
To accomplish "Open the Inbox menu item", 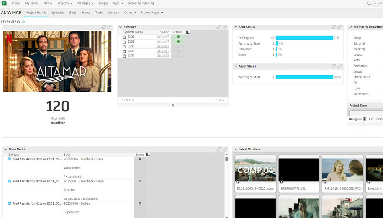I will click(15, 3).
